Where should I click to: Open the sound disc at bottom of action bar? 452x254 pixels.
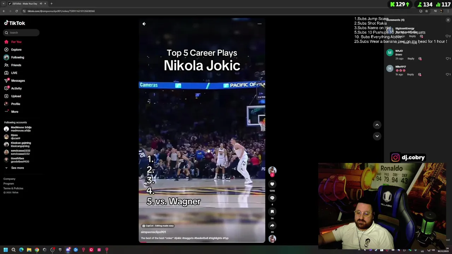click(272, 239)
